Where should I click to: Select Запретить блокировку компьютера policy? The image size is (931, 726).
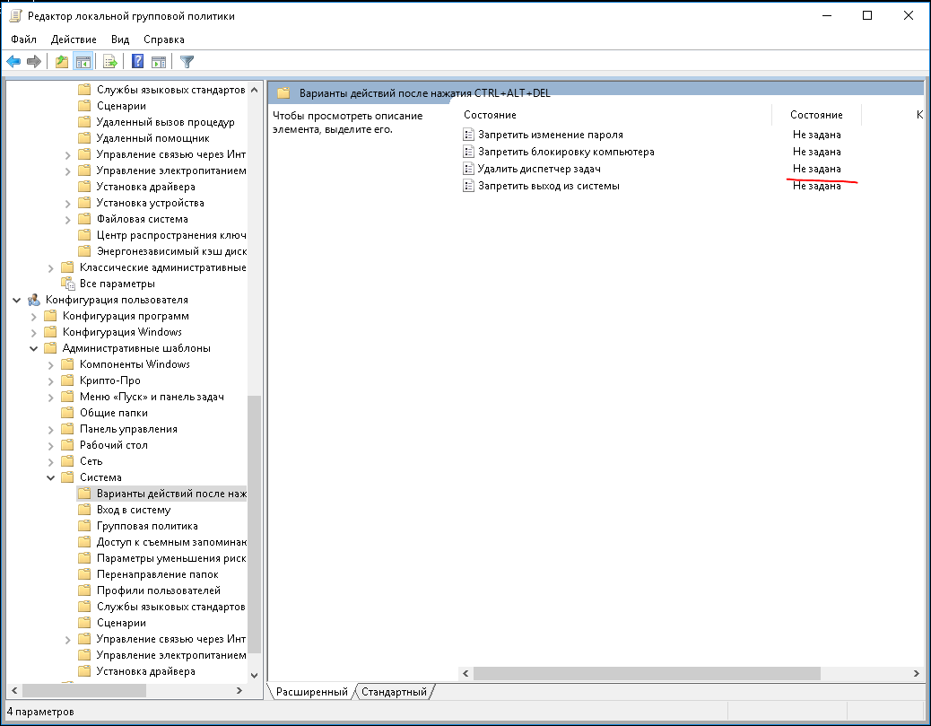pos(566,152)
